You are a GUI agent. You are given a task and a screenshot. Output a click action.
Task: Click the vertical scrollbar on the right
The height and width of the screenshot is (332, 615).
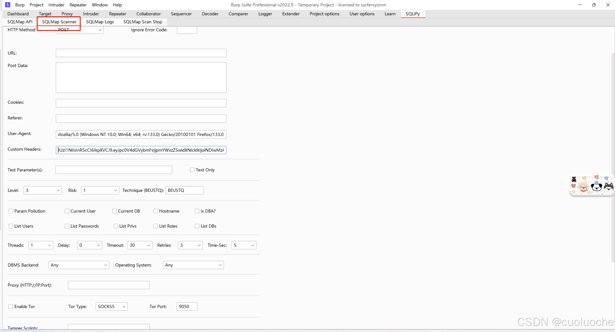(x=613, y=157)
